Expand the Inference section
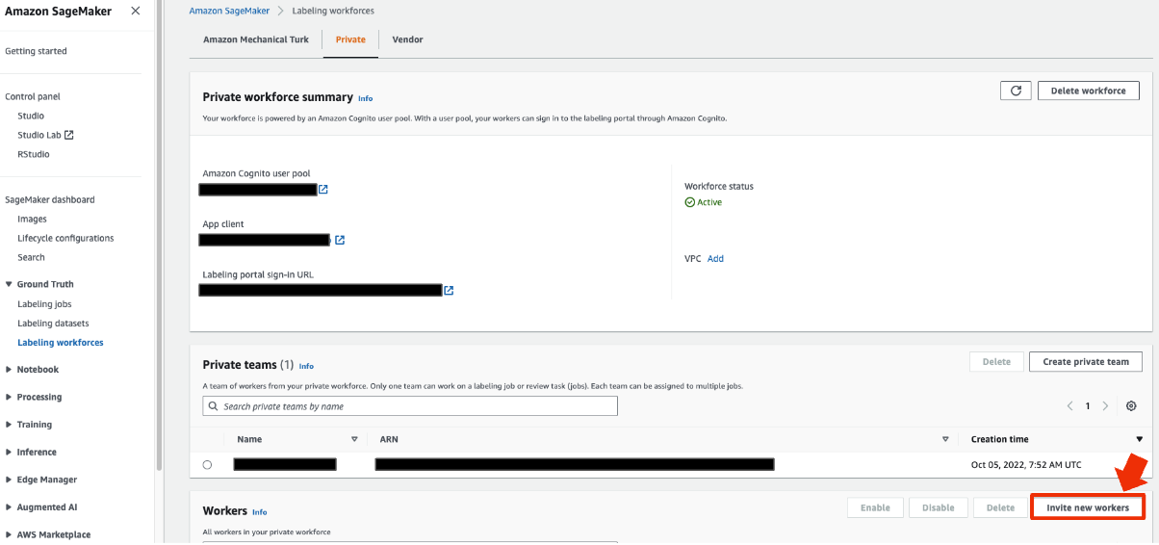Screen dimensions: 1159x545 (9, 452)
